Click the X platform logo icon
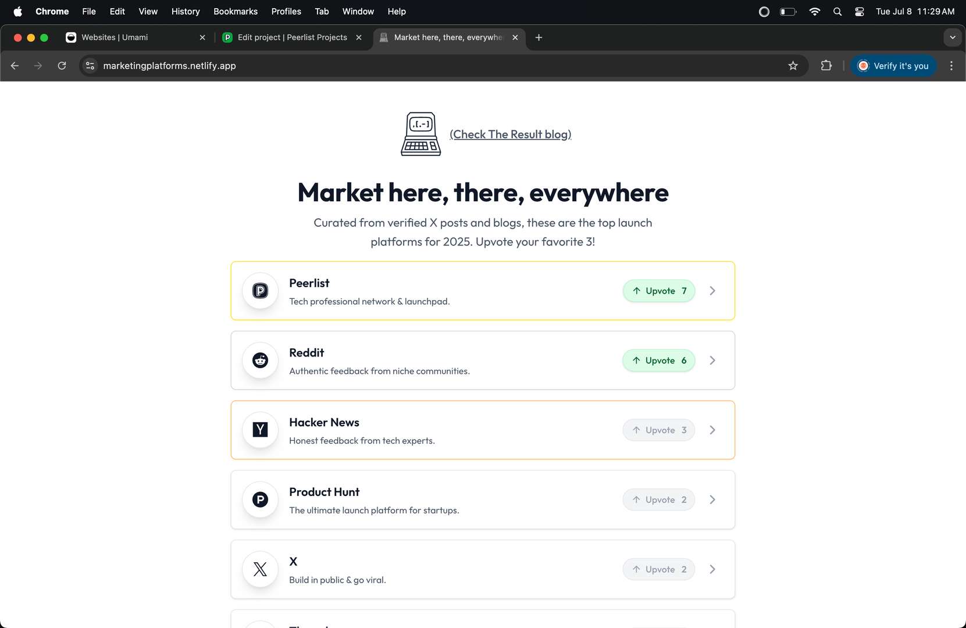 (x=260, y=569)
